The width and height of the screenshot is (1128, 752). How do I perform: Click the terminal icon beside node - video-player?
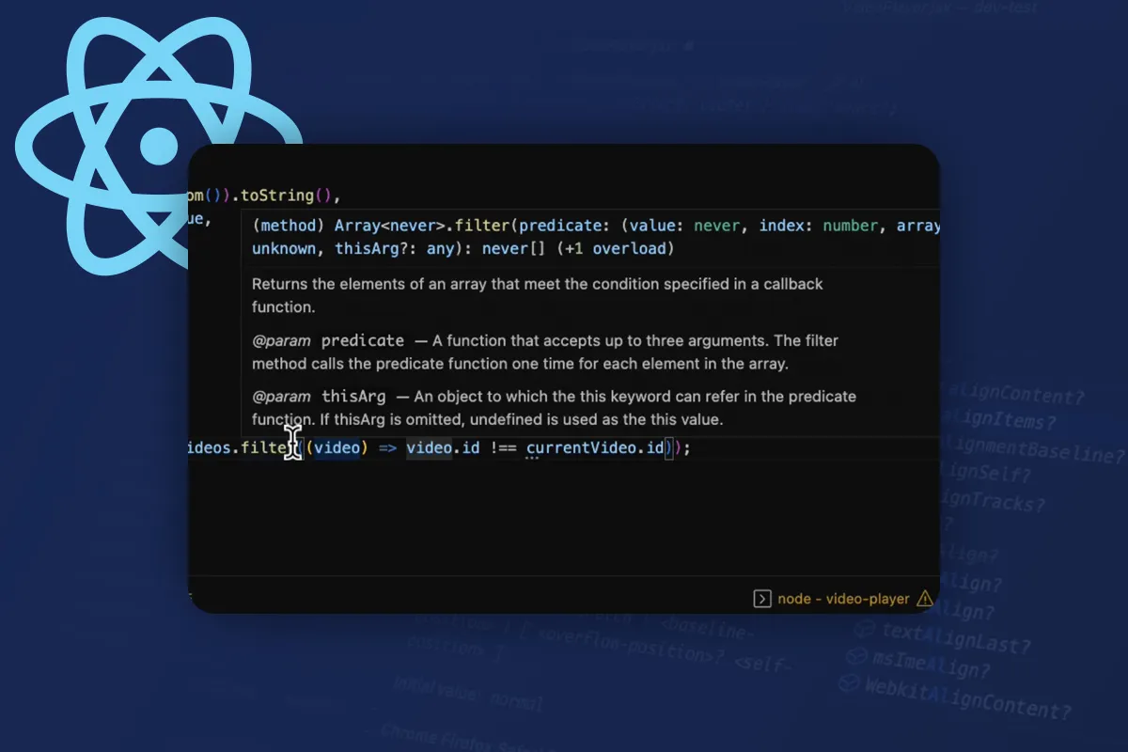click(x=762, y=599)
